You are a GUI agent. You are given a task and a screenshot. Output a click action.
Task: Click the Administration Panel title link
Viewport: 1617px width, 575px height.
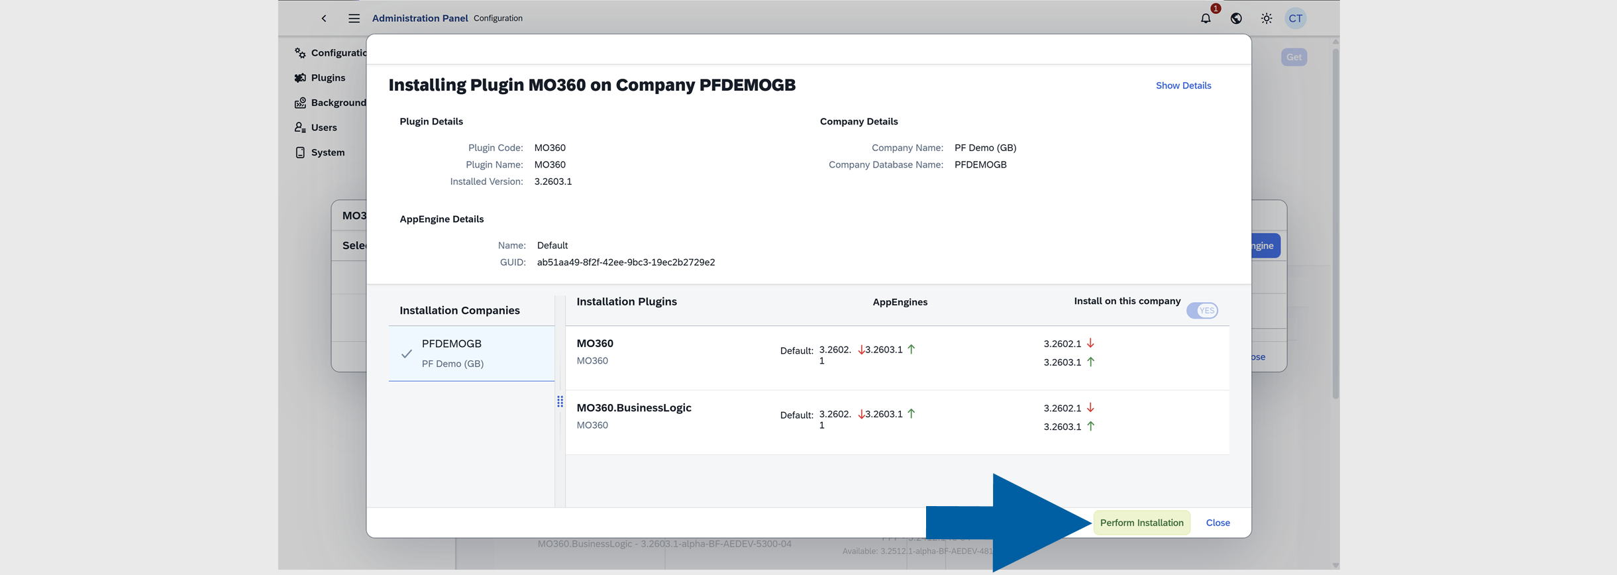[419, 19]
